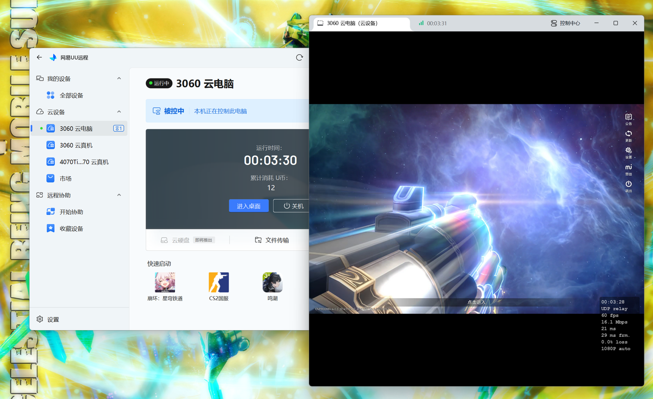The width and height of the screenshot is (653, 399).
Task: Click the run time 00:03:30
Action: point(270,161)
